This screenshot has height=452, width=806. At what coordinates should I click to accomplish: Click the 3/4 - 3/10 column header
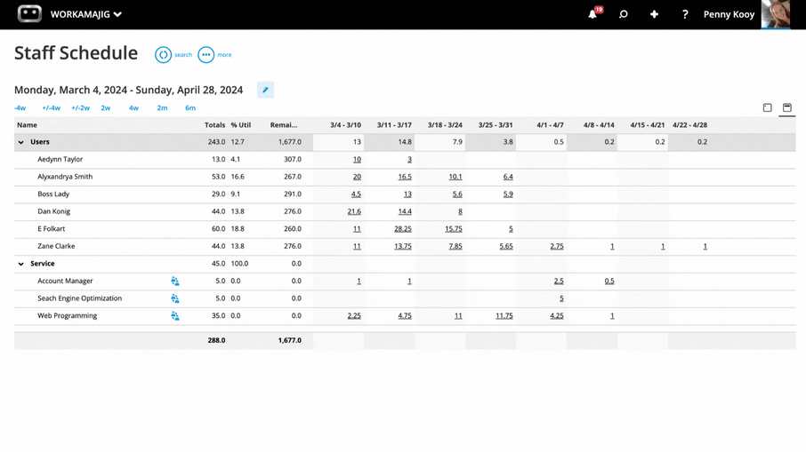pyautogui.click(x=345, y=124)
